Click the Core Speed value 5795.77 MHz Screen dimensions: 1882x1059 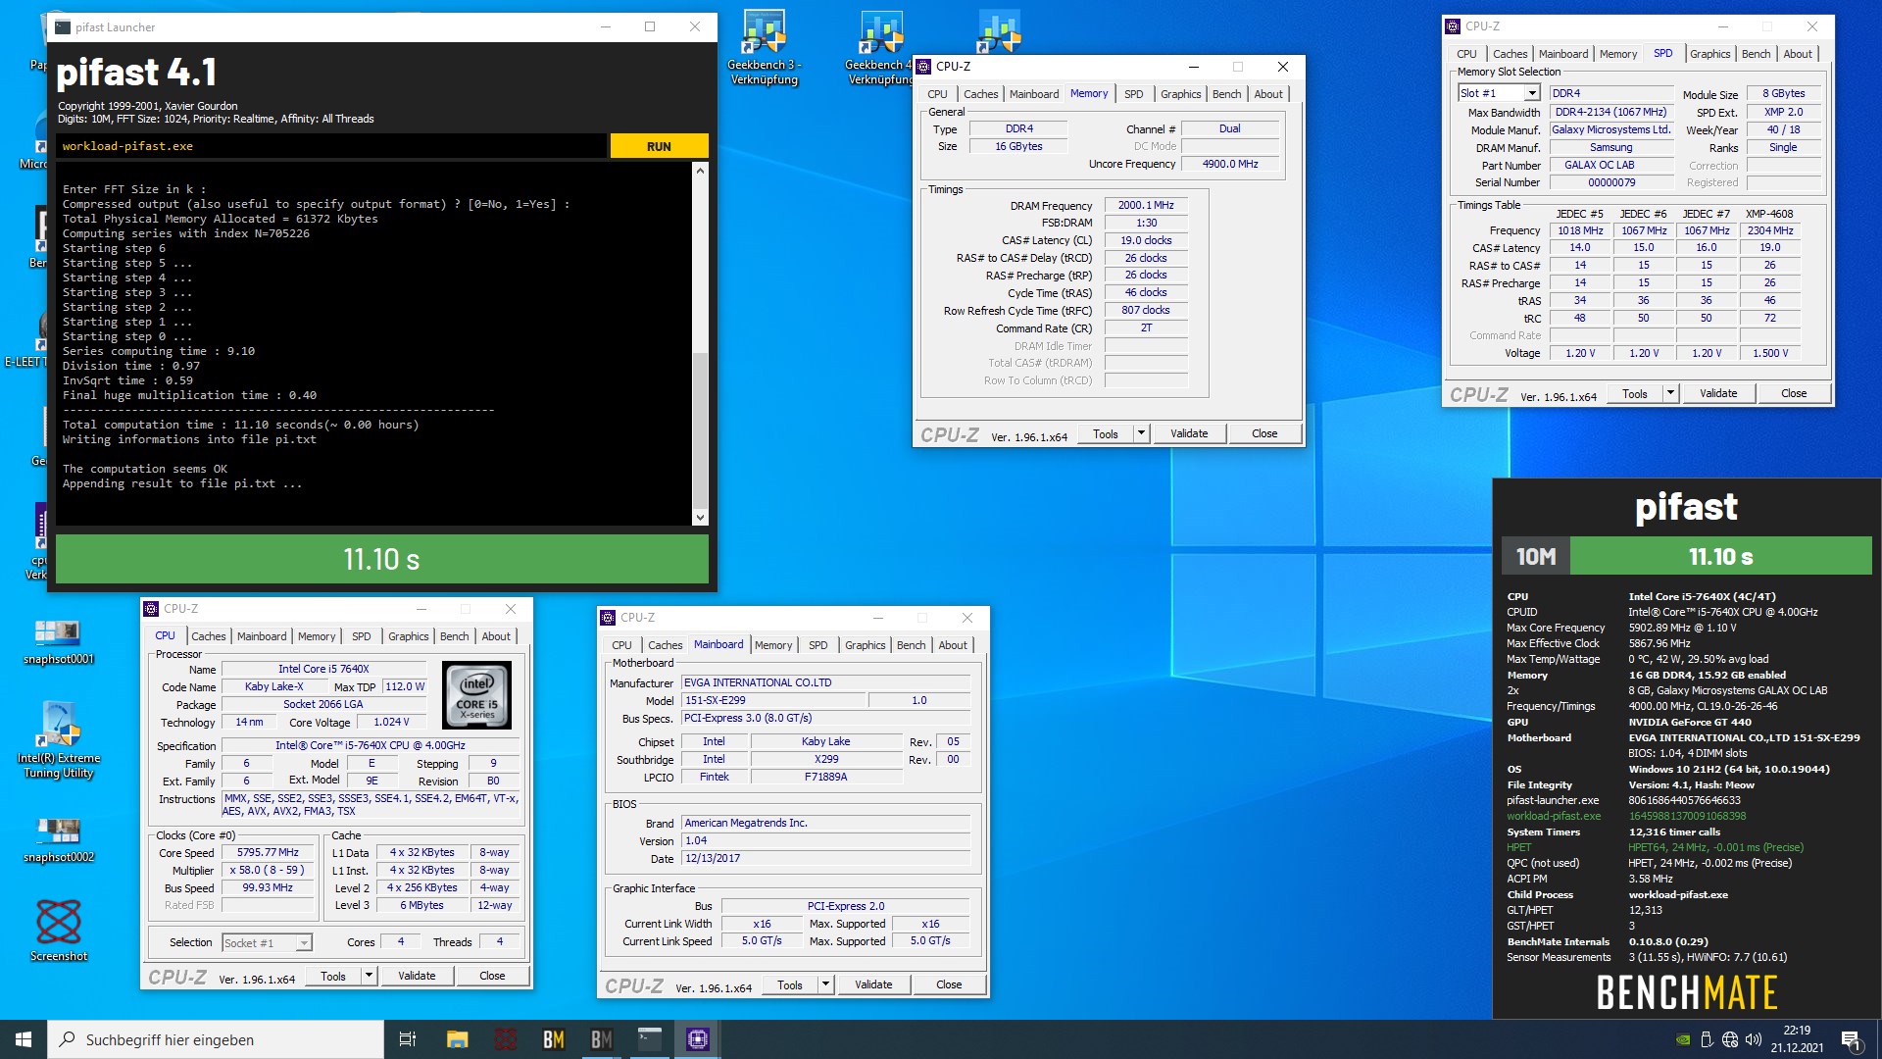(x=268, y=853)
